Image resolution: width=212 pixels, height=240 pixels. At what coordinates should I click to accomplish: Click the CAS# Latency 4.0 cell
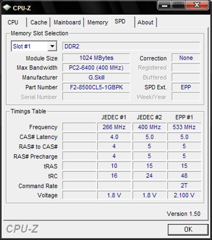pos(114,137)
